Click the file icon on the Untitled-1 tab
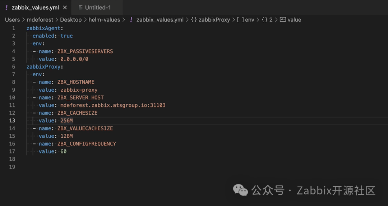This screenshot has width=388, height=206. coord(80,8)
